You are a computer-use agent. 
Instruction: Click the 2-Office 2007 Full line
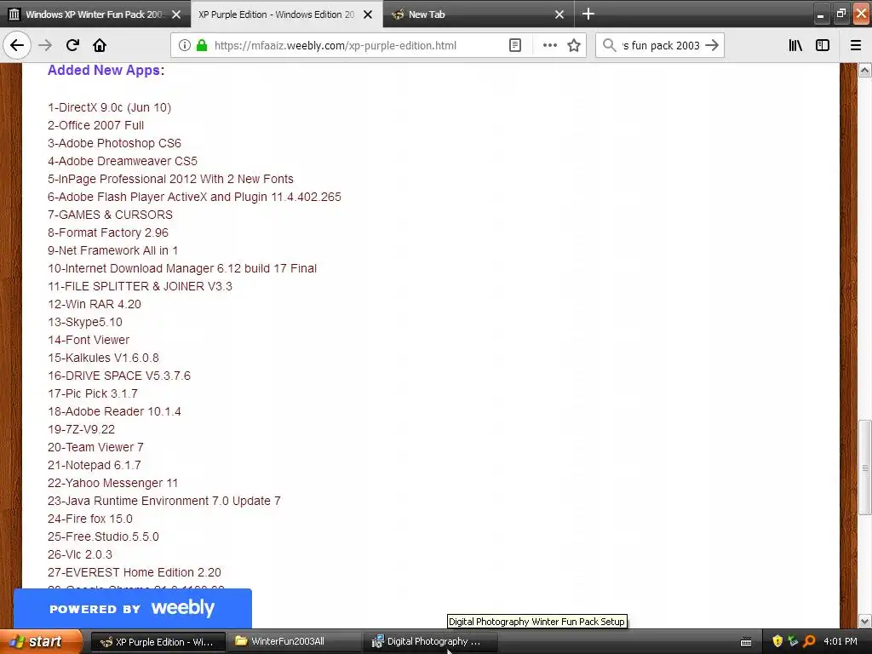click(95, 125)
